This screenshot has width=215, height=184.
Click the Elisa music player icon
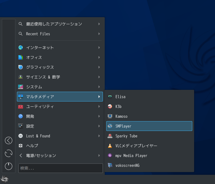[110, 97]
